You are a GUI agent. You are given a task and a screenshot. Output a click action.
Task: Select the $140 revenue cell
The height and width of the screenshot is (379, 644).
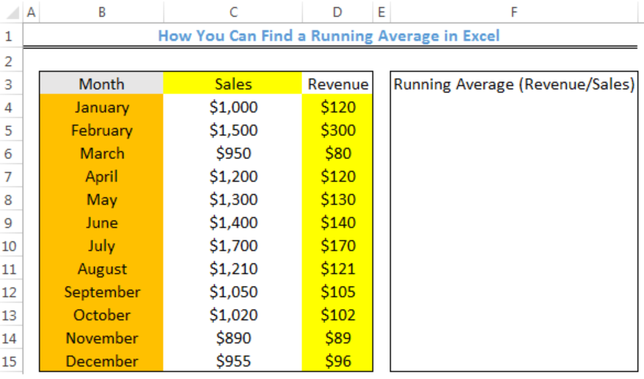337,223
